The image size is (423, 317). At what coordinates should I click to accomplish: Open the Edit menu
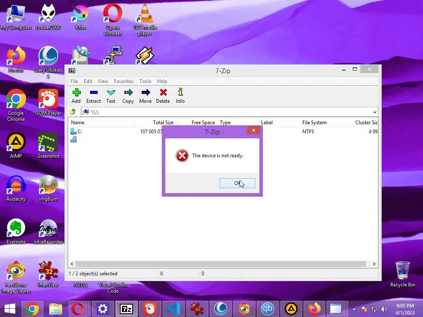pyautogui.click(x=88, y=81)
